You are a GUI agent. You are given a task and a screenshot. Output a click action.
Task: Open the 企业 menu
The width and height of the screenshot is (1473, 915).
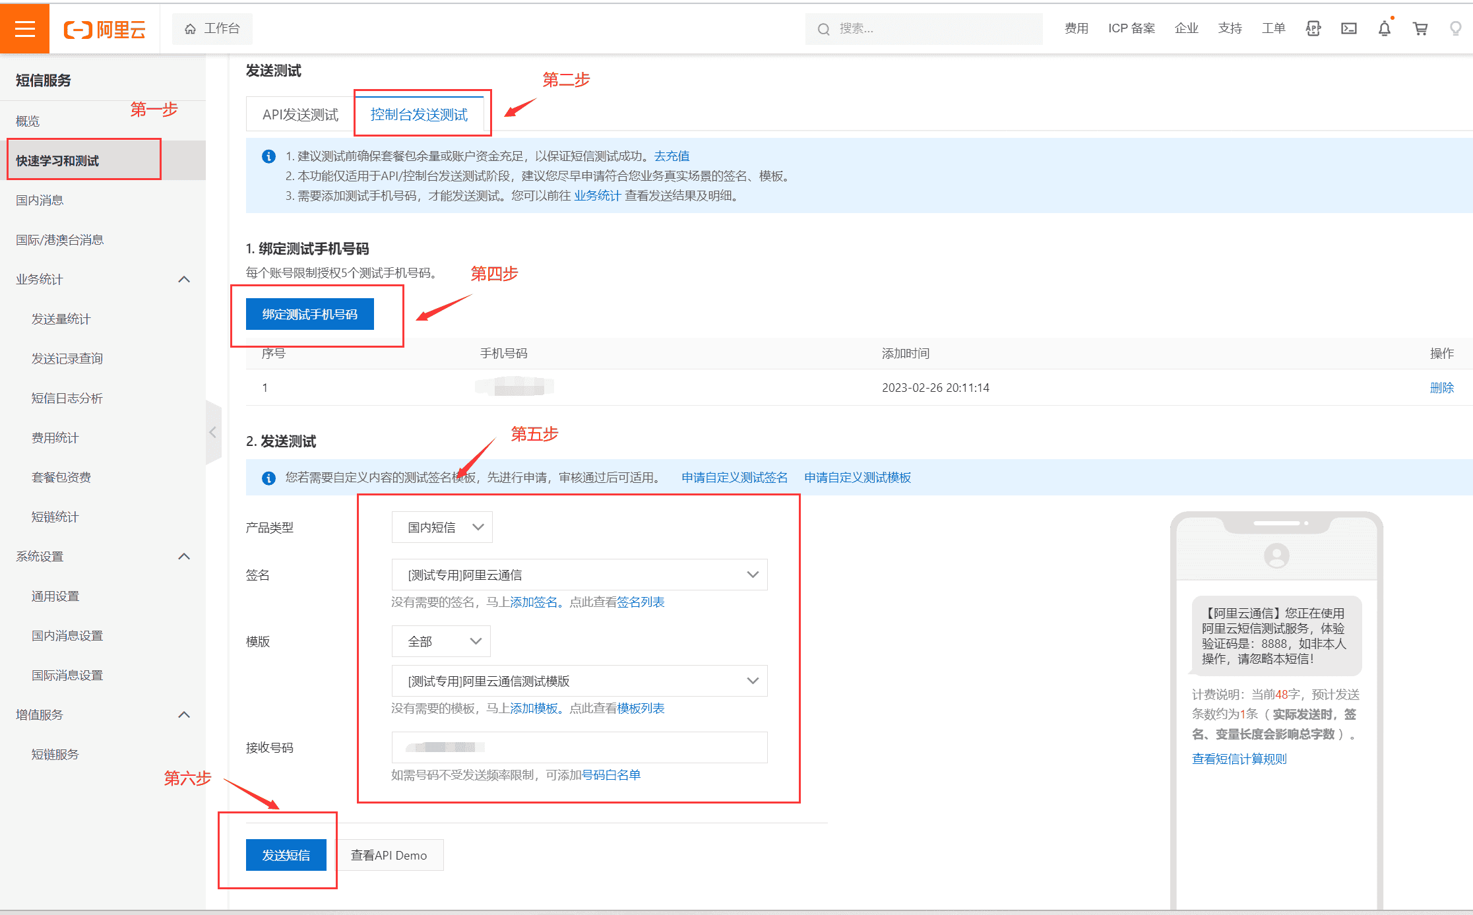1186,28
